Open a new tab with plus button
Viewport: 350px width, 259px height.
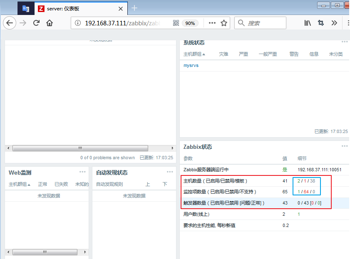pyautogui.click(x=134, y=8)
